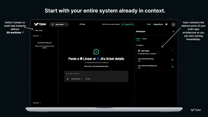Close the Workspace panel
The height and width of the screenshot is (117, 208).
(173, 31)
